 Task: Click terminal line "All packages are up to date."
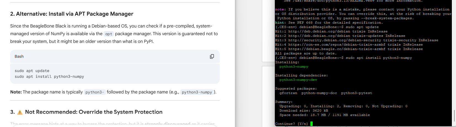pos(306,53)
